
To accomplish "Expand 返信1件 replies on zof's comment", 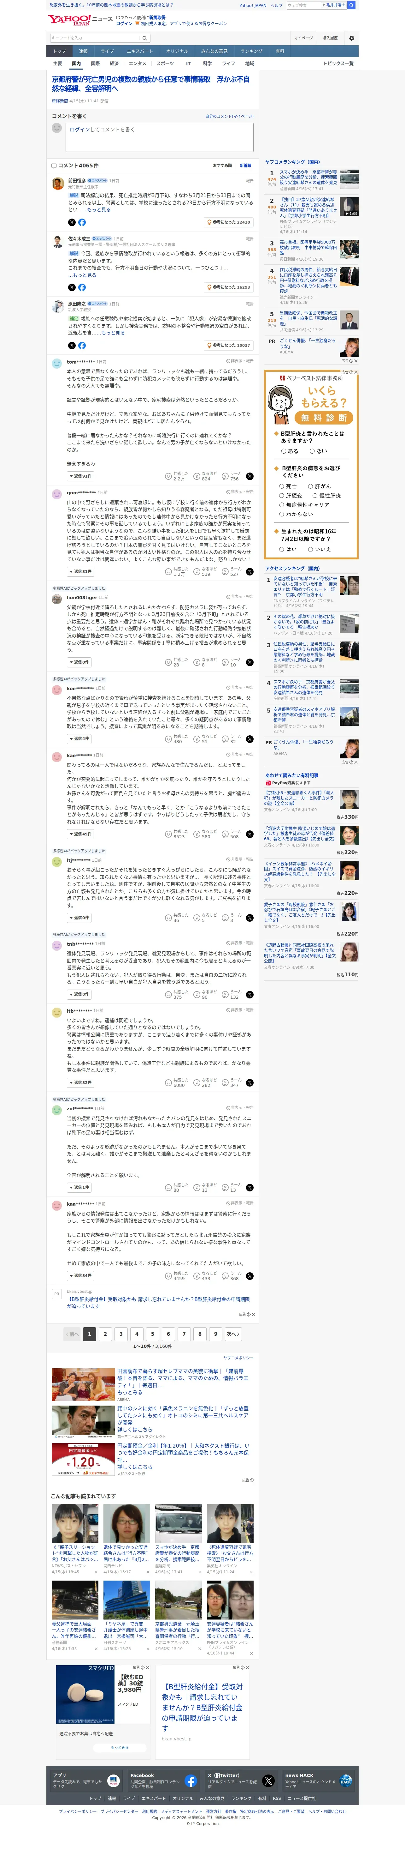I will click(79, 1188).
